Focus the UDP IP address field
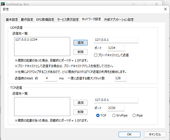The width and height of the screenshot is (170, 140). tap(116, 40)
